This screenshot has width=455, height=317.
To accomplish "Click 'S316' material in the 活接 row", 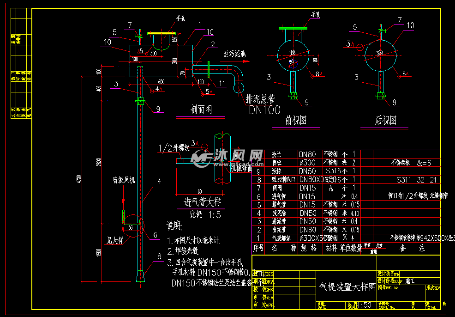I will click(x=333, y=171).
